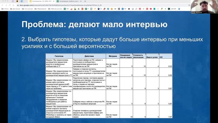Screen dimensions: 218x123
Task: Click the red Pocket bookmark icon
Action: (x=140, y=9)
